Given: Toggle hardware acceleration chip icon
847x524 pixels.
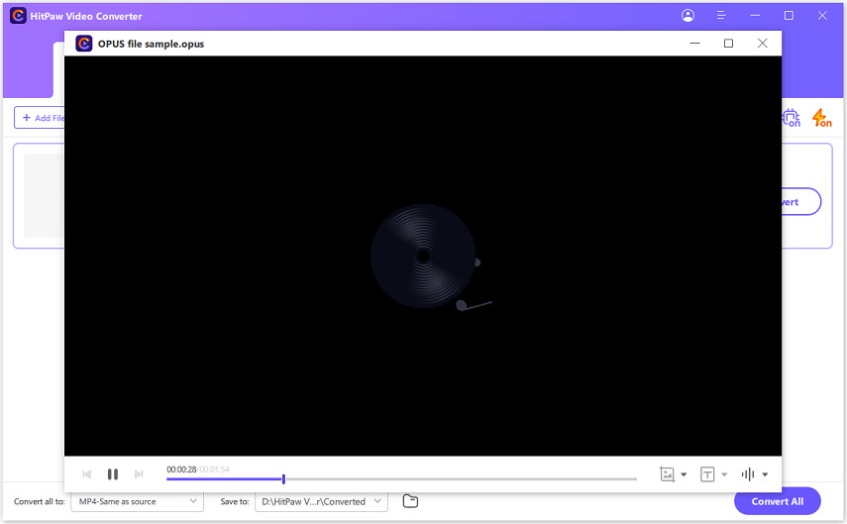Looking at the screenshot, I should pyautogui.click(x=791, y=118).
